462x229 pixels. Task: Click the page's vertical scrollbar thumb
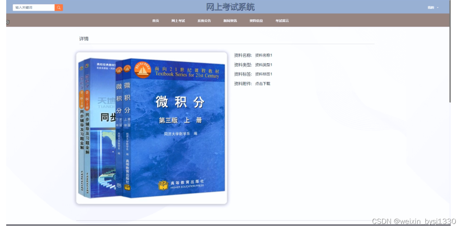coord(450,51)
